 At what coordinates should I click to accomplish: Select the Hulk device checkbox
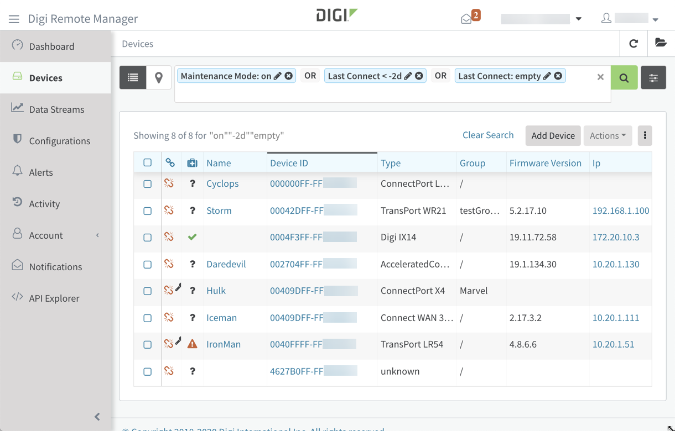click(x=148, y=291)
